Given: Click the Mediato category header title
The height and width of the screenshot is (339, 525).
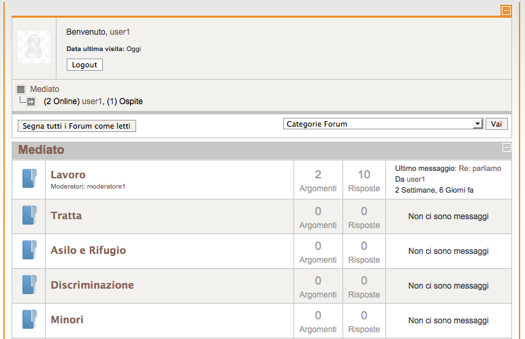Looking at the screenshot, I should pos(41,150).
